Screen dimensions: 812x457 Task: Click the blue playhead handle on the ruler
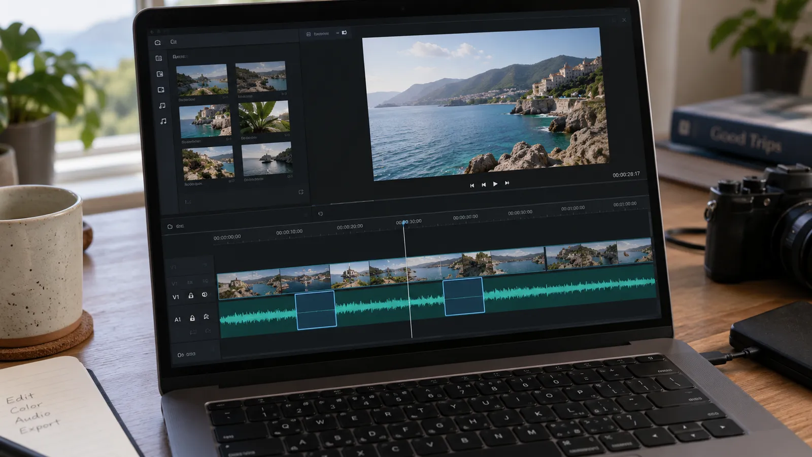click(404, 222)
